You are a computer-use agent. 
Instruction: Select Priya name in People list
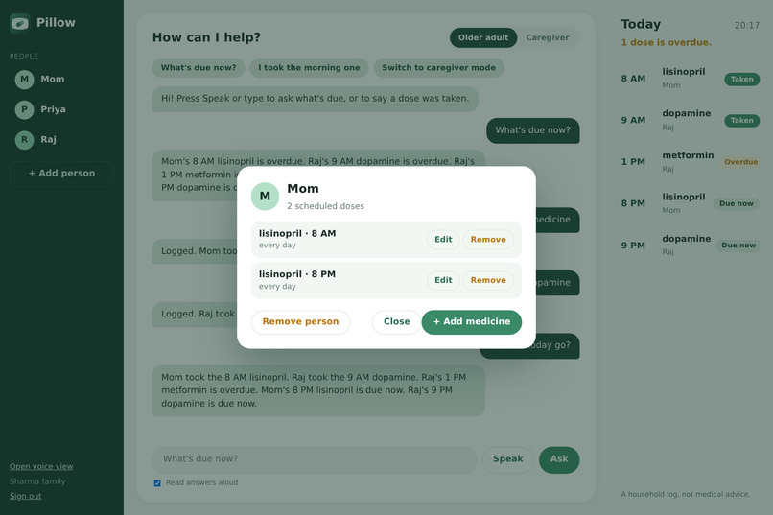pos(54,109)
